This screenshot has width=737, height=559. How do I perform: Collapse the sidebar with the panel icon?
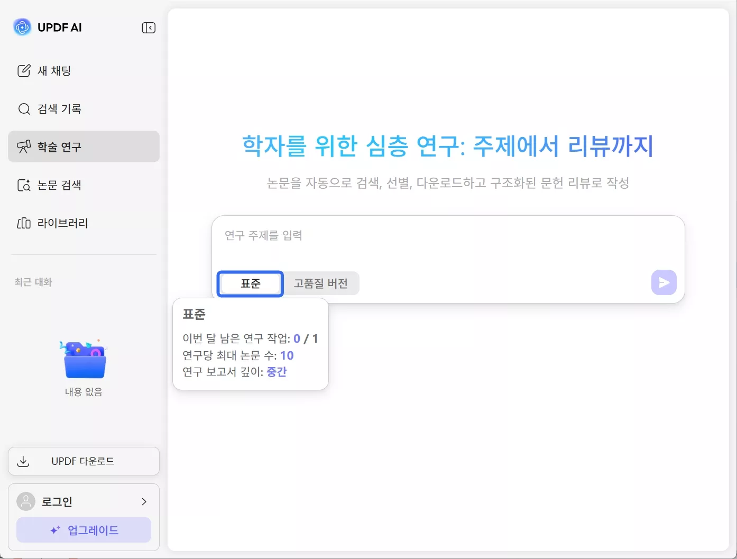(x=149, y=28)
